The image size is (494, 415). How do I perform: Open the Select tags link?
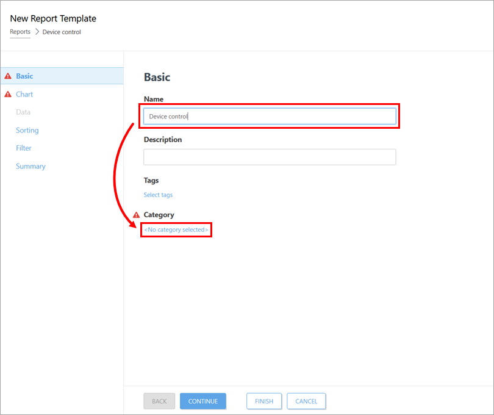point(158,195)
